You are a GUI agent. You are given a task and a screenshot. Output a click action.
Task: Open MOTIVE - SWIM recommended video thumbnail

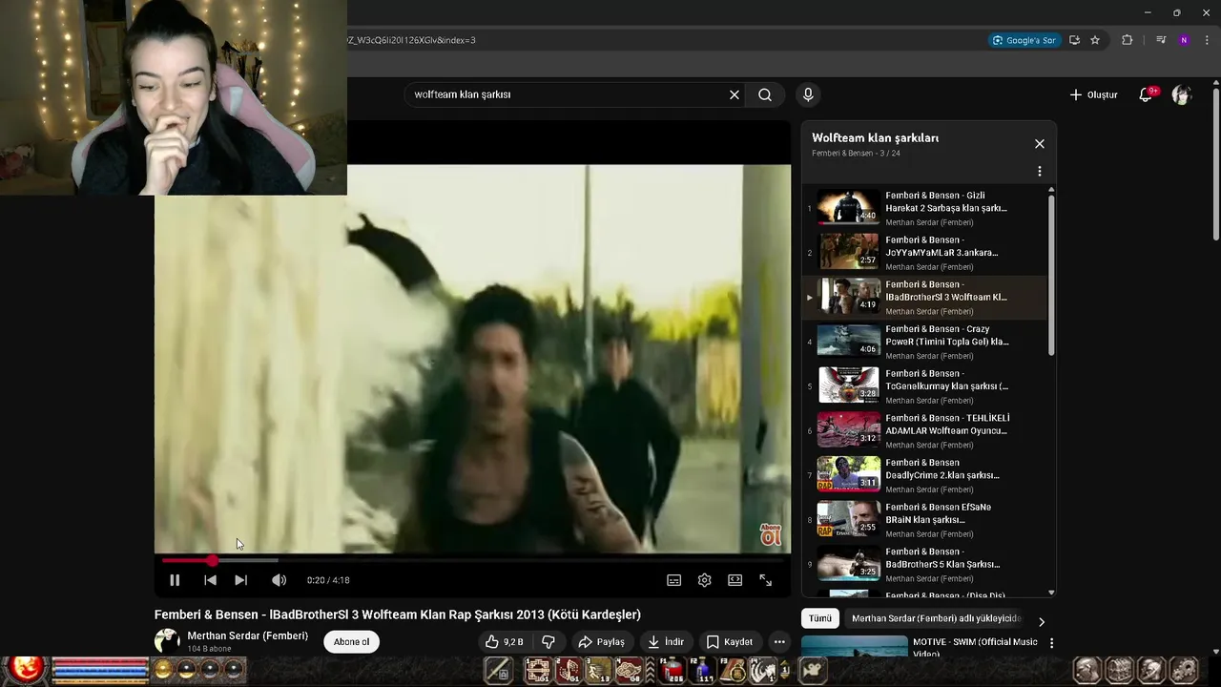coord(855,646)
